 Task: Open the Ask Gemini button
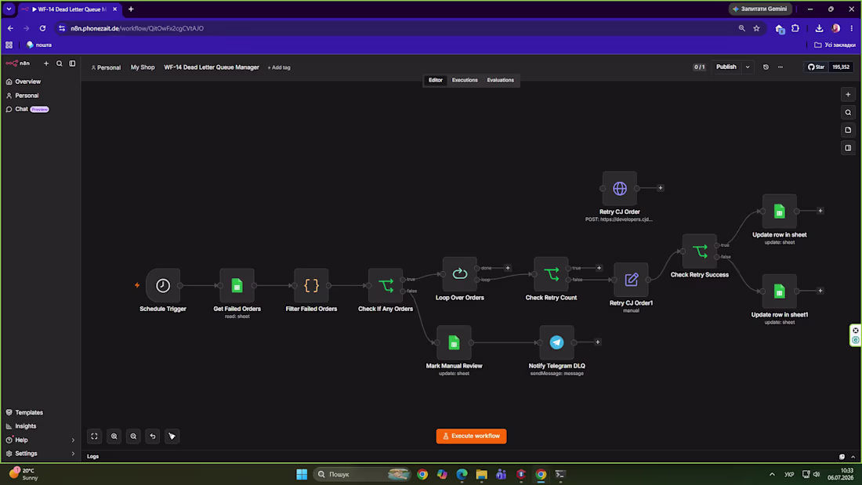pos(760,9)
